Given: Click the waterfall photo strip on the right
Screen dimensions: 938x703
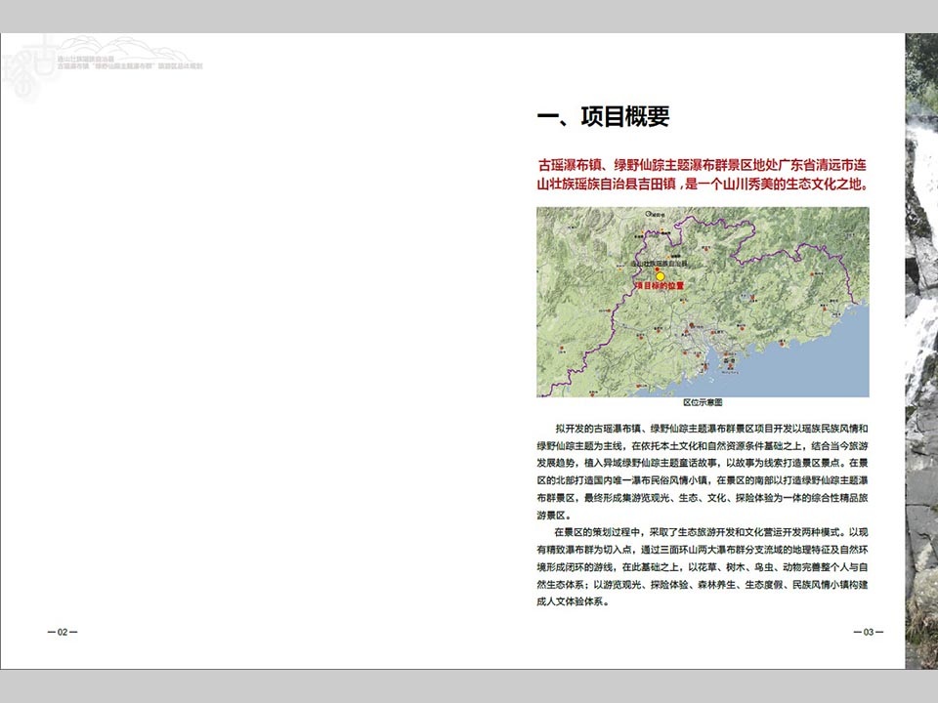Looking at the screenshot, I should point(921,351).
